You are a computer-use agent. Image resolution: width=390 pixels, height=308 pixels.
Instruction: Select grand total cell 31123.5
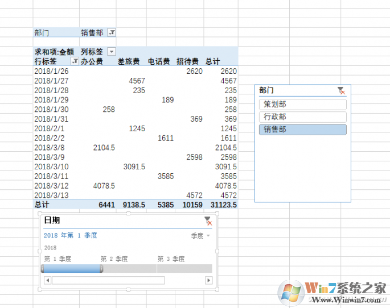point(224,205)
